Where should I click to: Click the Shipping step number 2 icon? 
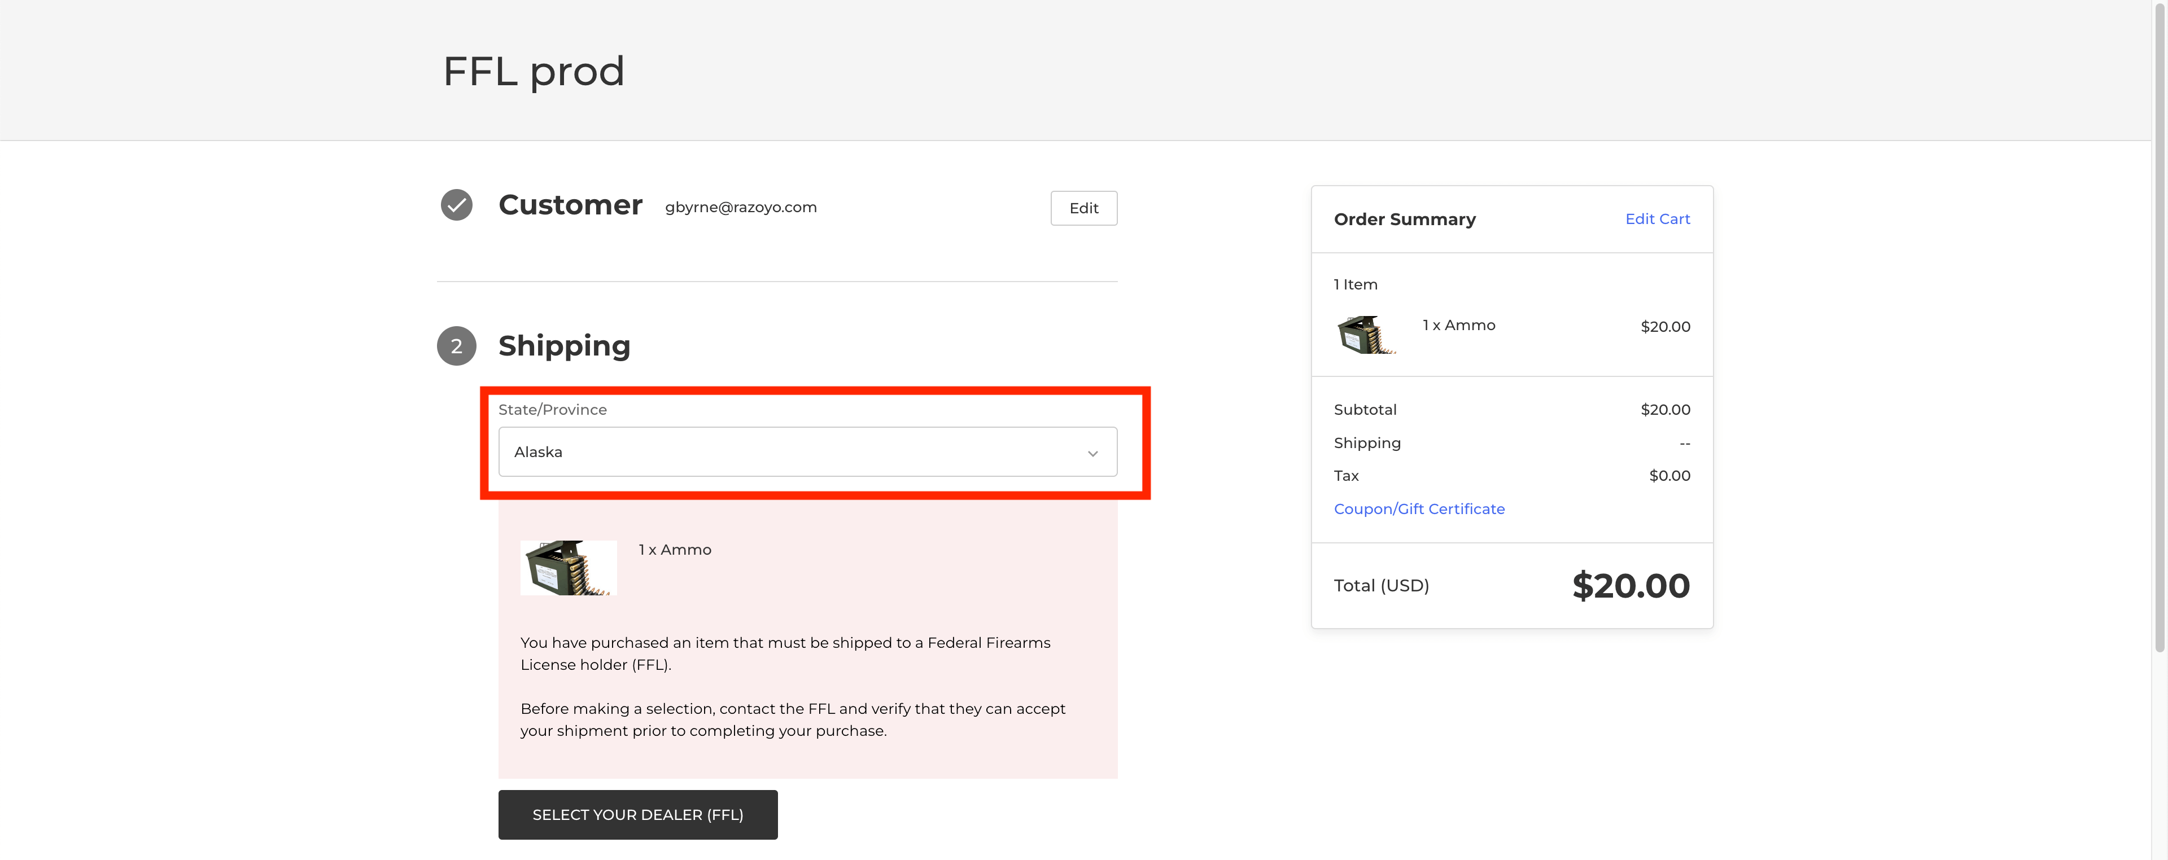pyautogui.click(x=456, y=346)
